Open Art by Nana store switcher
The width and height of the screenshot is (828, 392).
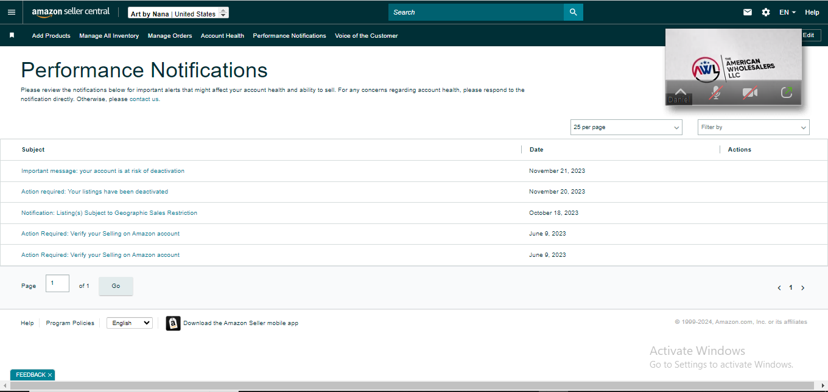pos(179,13)
